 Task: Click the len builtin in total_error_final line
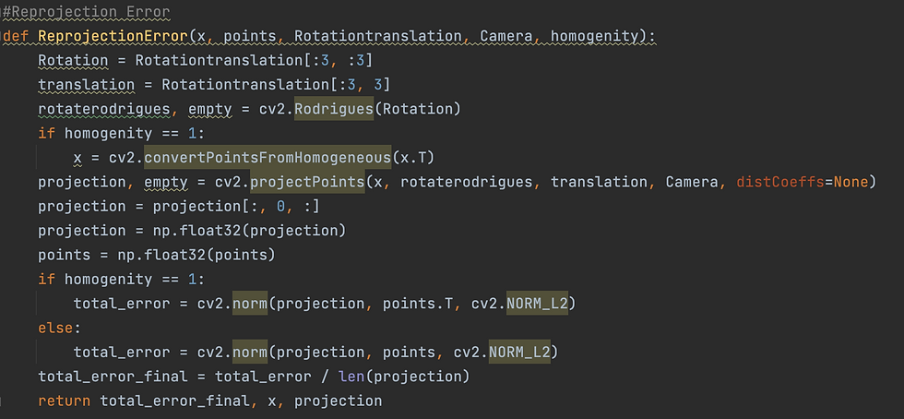[x=351, y=377]
